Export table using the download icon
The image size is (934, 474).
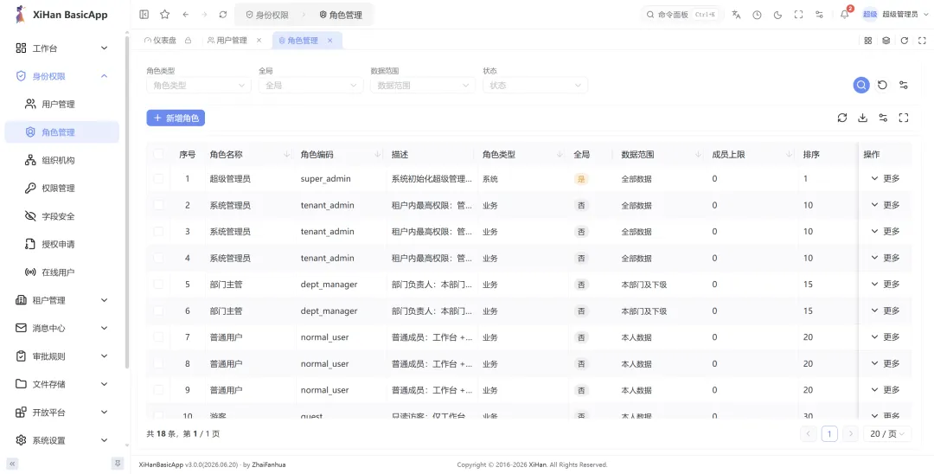pos(862,118)
